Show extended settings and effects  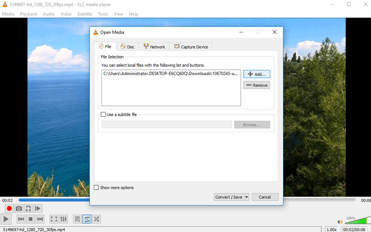tap(63, 219)
